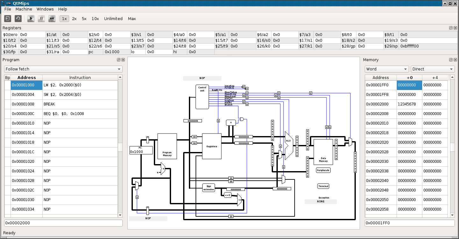Image resolution: width=459 pixels, height=239 pixels.
Task: Click the Program list vertical scrollbar
Action: click(x=120, y=147)
